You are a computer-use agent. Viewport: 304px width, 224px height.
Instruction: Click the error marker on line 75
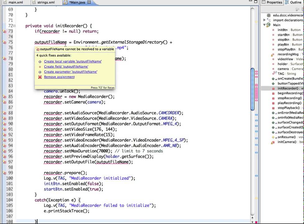tap(5, 42)
